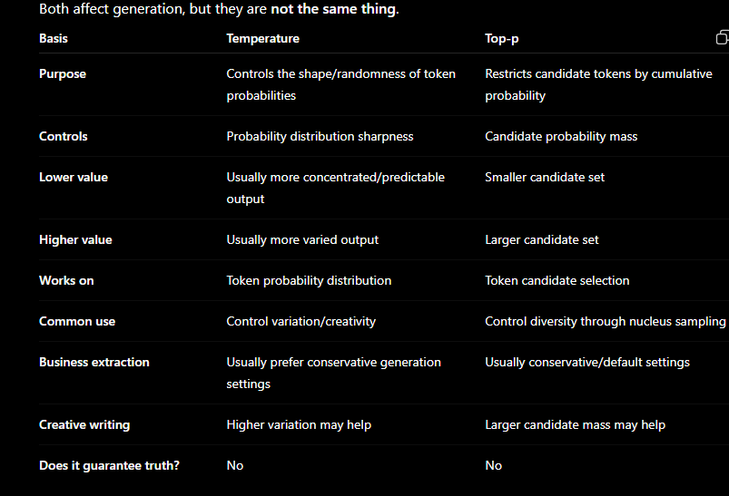The height and width of the screenshot is (496, 729).
Task: Click the copy table icon
Action: (722, 37)
